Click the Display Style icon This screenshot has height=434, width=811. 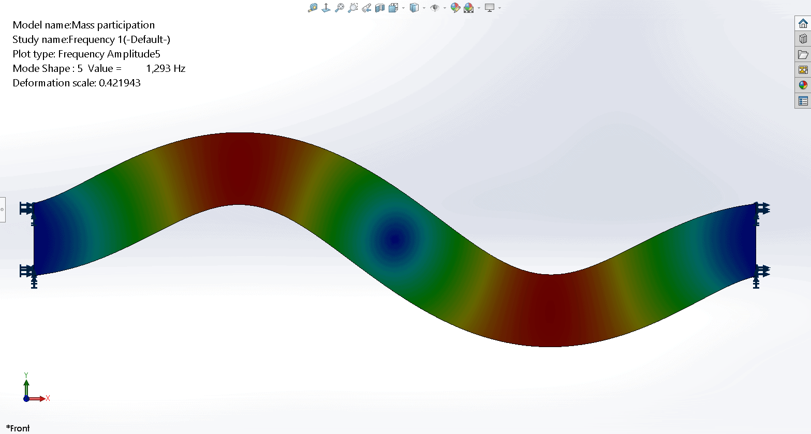tap(414, 8)
